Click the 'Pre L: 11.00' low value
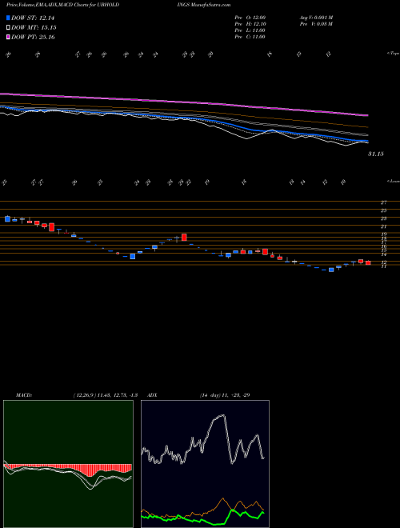The height and width of the screenshot is (528, 400). coord(250,30)
